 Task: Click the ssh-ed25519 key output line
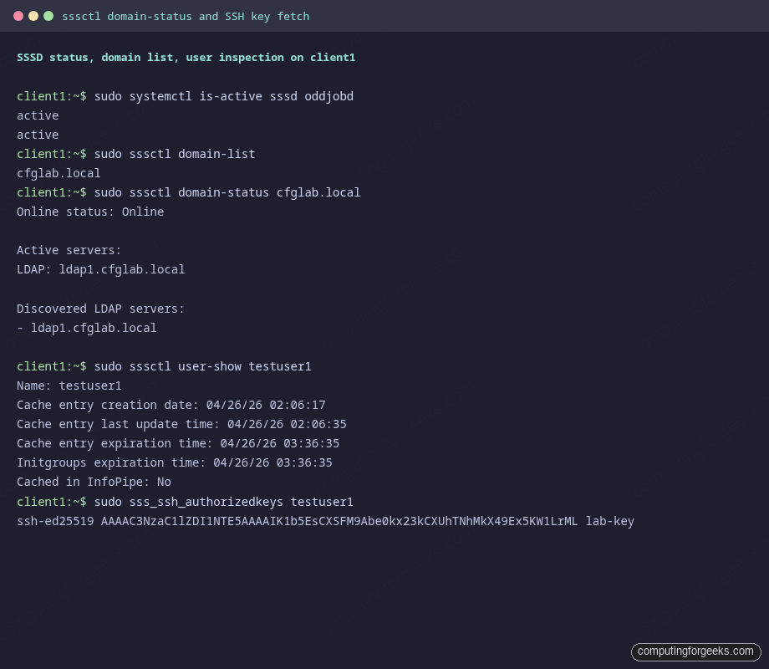(325, 521)
